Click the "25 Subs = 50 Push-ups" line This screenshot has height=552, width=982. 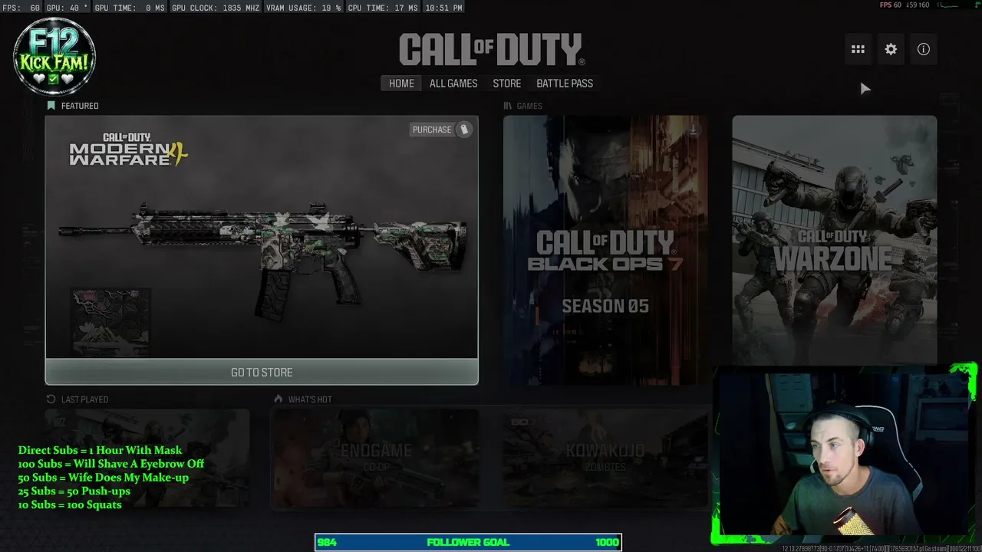coord(74,491)
